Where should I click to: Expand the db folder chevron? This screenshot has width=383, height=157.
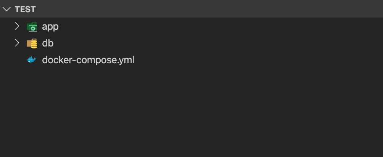(16, 43)
